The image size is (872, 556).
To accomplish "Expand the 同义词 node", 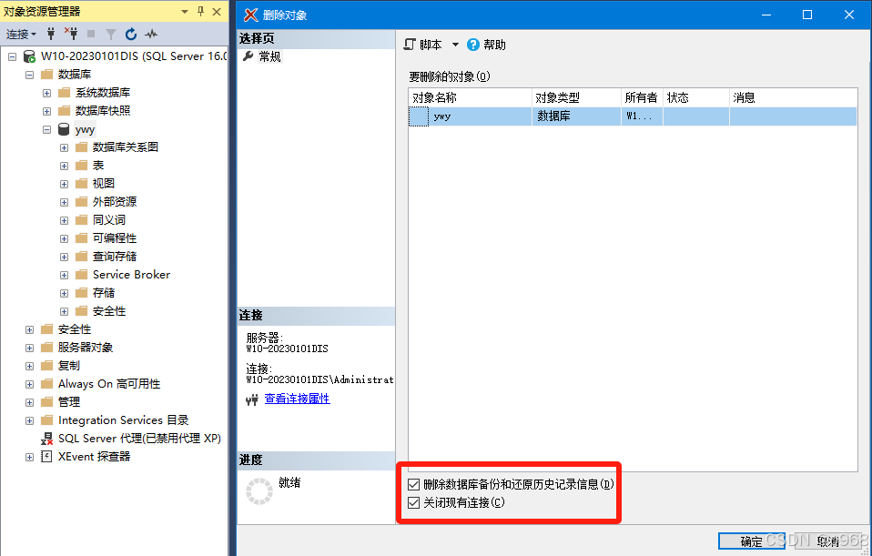I will (64, 221).
